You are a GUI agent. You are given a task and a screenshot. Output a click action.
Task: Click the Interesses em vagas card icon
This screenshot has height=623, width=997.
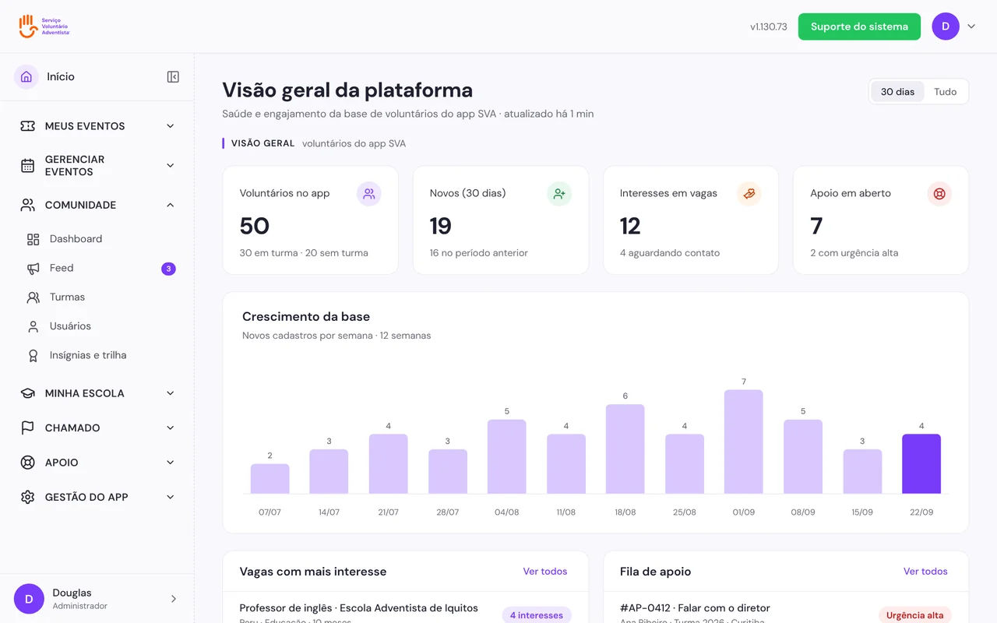pos(749,194)
